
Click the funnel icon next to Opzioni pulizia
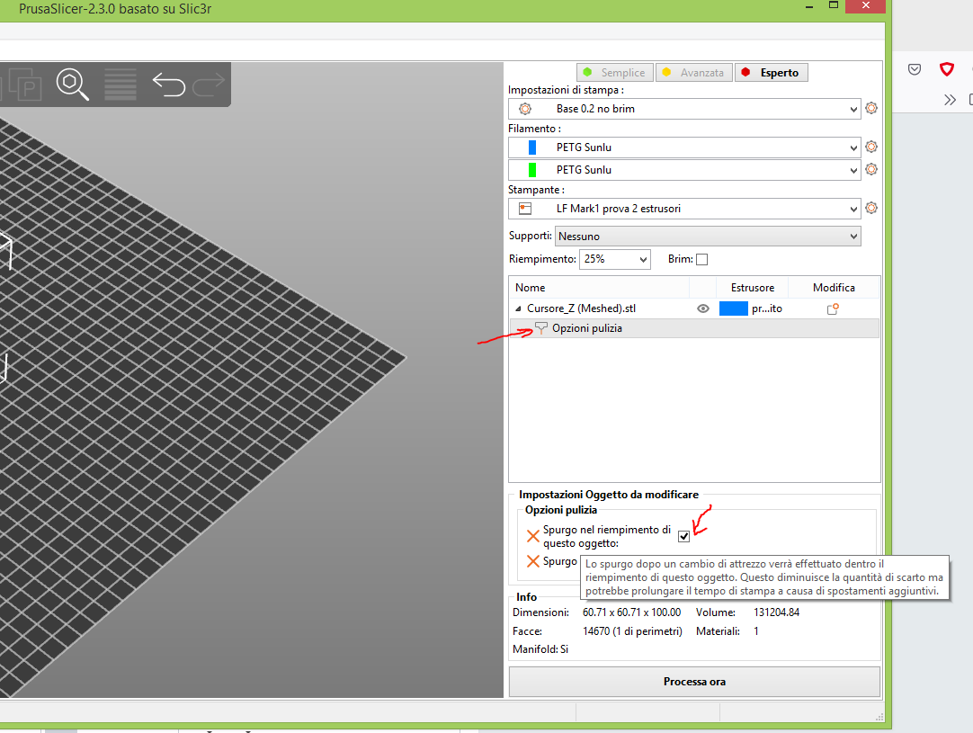[541, 327]
